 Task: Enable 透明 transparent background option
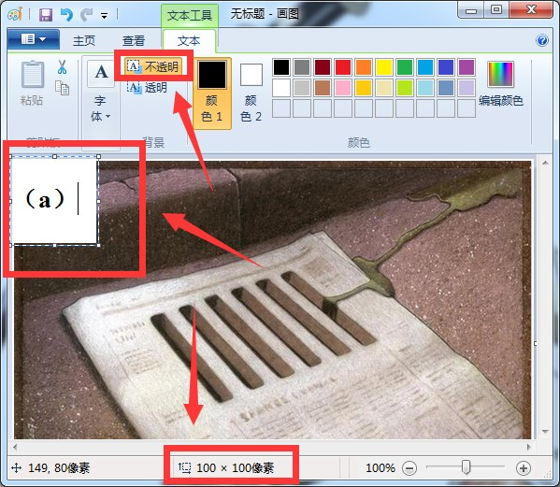pyautogui.click(x=147, y=87)
